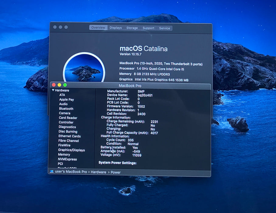Switch to the Displays tab
The height and width of the screenshot is (213, 276).
116,28
